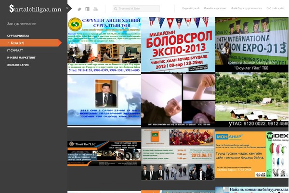
Task: Open the Фэйсбүүк сурталчилгаа top link
Action: click(x=247, y=8)
